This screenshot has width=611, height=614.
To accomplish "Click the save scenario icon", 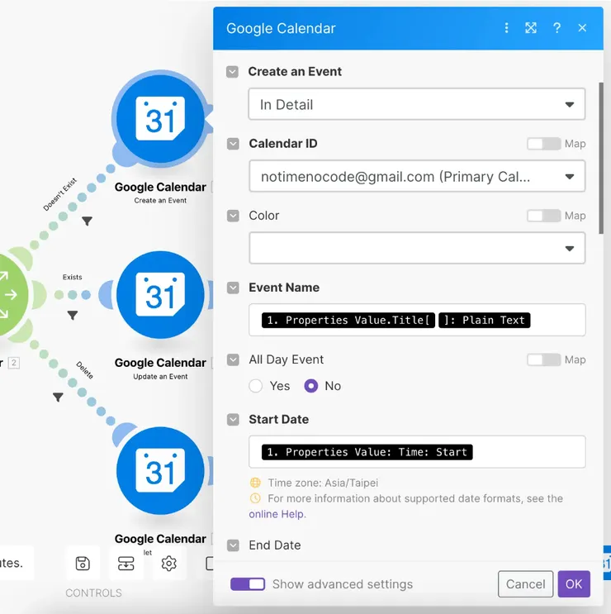I will (x=83, y=564).
